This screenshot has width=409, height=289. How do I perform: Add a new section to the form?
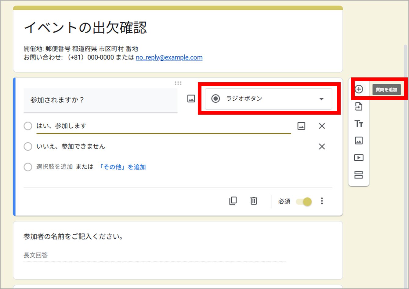359,175
